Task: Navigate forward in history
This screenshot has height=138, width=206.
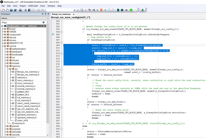Action: coord(113,10)
